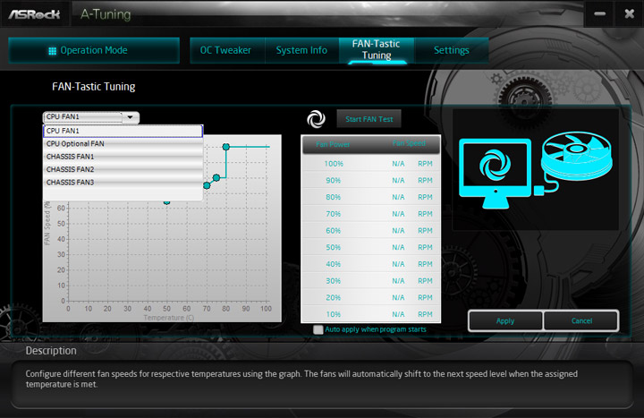Screen dimensions: 644x418
Task: Click the monitor with fan swirl graphic
Action: tap(495, 174)
